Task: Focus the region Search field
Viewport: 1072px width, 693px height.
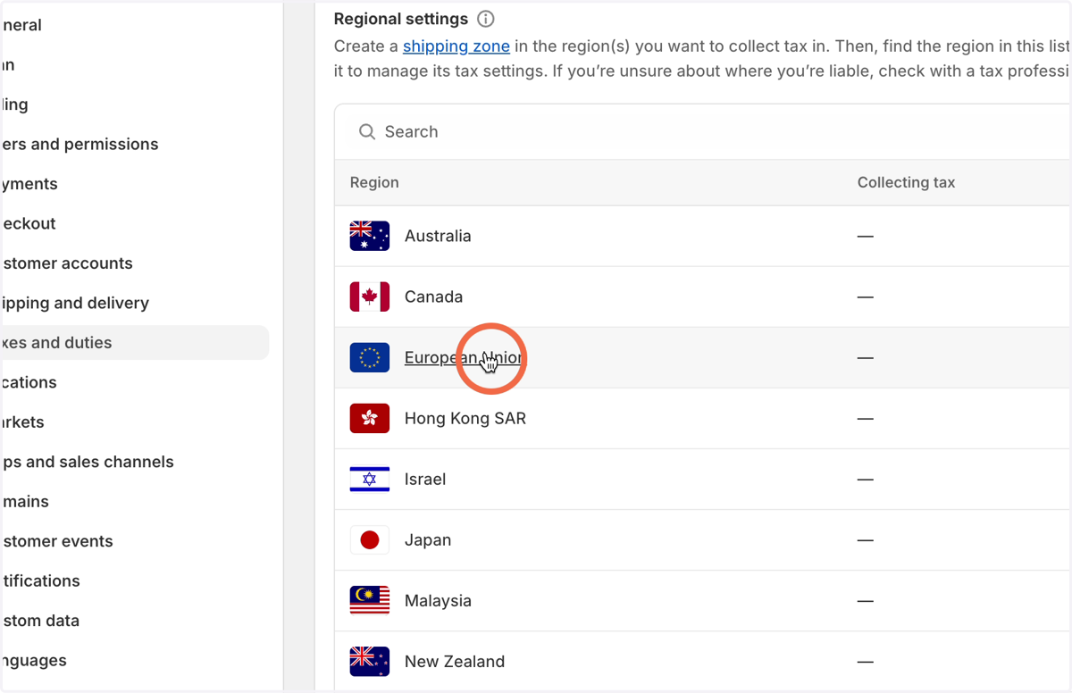Action: pyautogui.click(x=701, y=131)
